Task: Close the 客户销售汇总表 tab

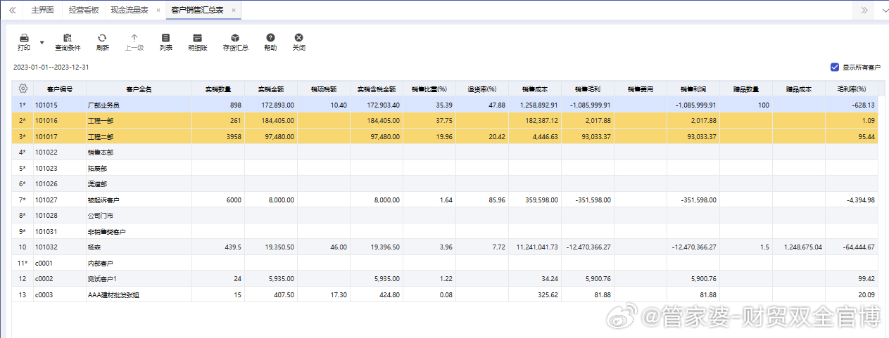Action: [x=234, y=11]
